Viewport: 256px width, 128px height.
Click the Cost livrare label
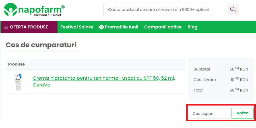(x=205, y=80)
